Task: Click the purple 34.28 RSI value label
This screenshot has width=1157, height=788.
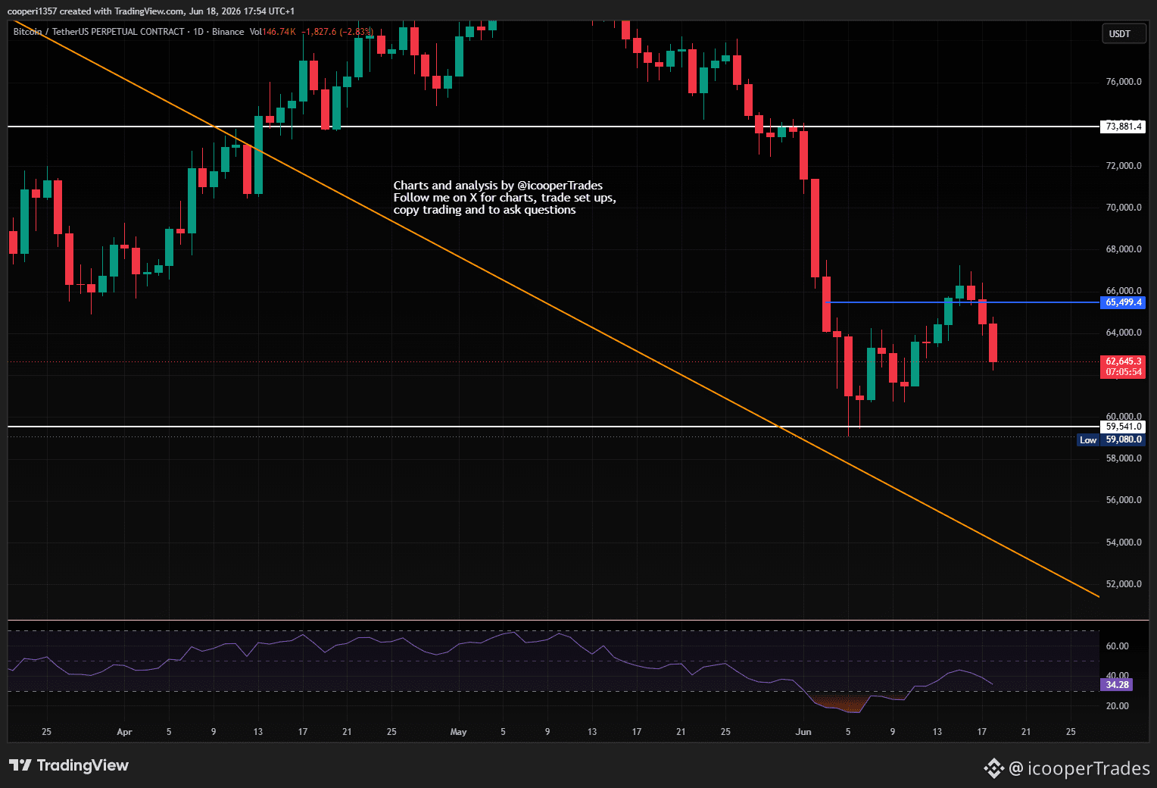Action: (1118, 685)
